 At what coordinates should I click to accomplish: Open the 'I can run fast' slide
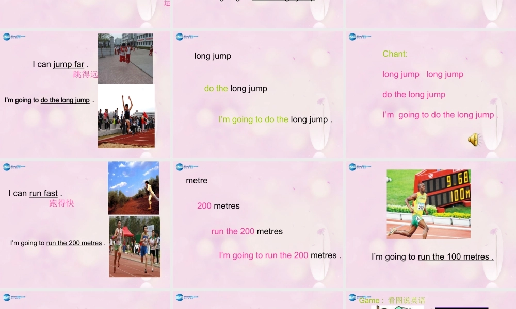click(x=85, y=225)
